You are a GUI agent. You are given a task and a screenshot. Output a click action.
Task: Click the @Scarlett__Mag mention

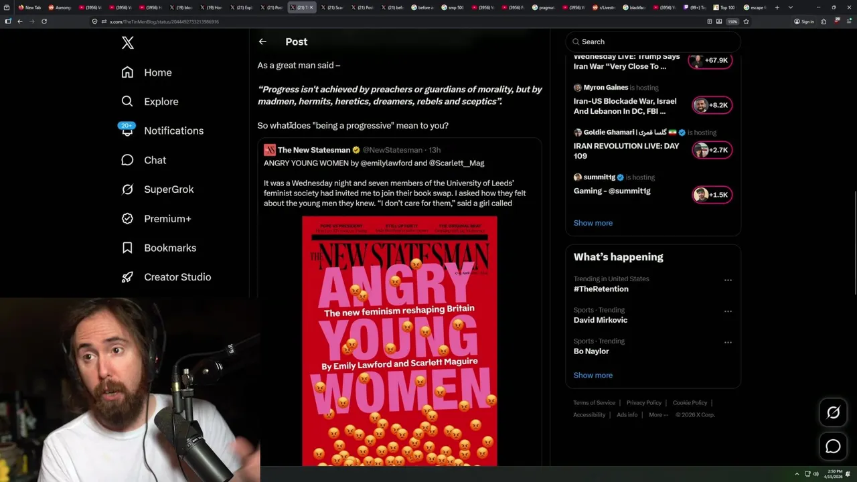coord(457,163)
